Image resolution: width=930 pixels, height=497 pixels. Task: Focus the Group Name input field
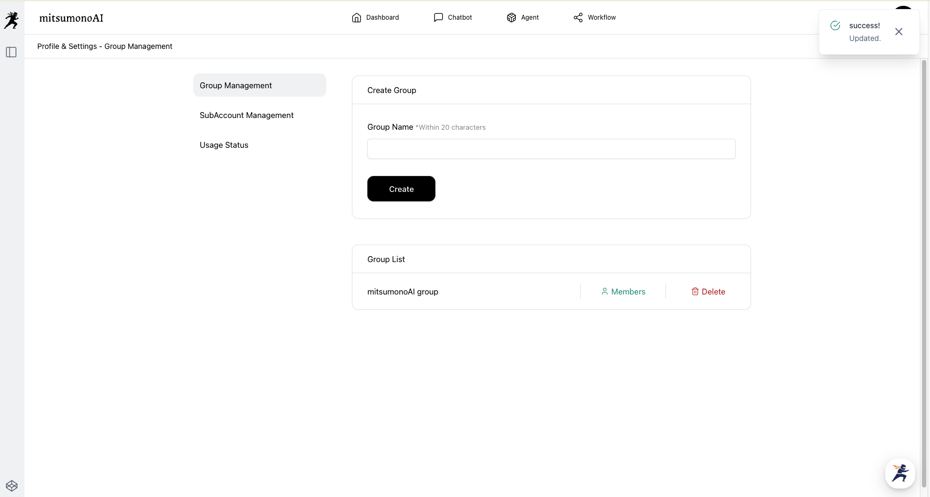click(551, 149)
